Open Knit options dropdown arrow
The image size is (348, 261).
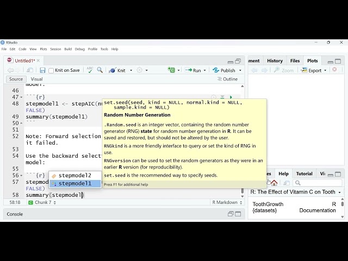131,70
